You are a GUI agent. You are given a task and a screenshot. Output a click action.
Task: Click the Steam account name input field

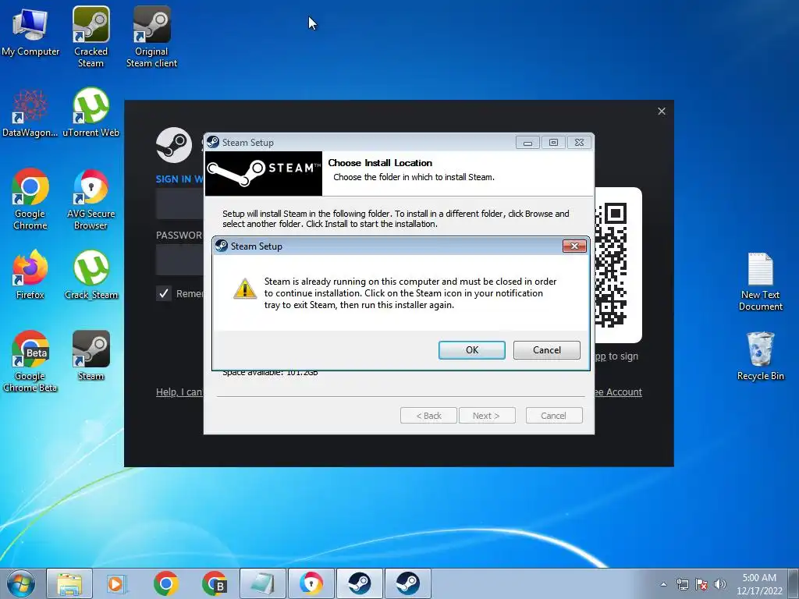(180, 204)
